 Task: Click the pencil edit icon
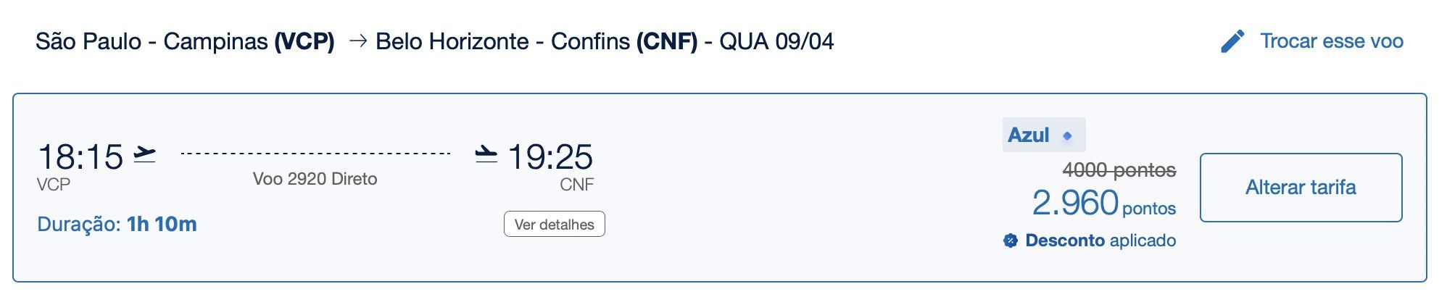pos(1232,41)
